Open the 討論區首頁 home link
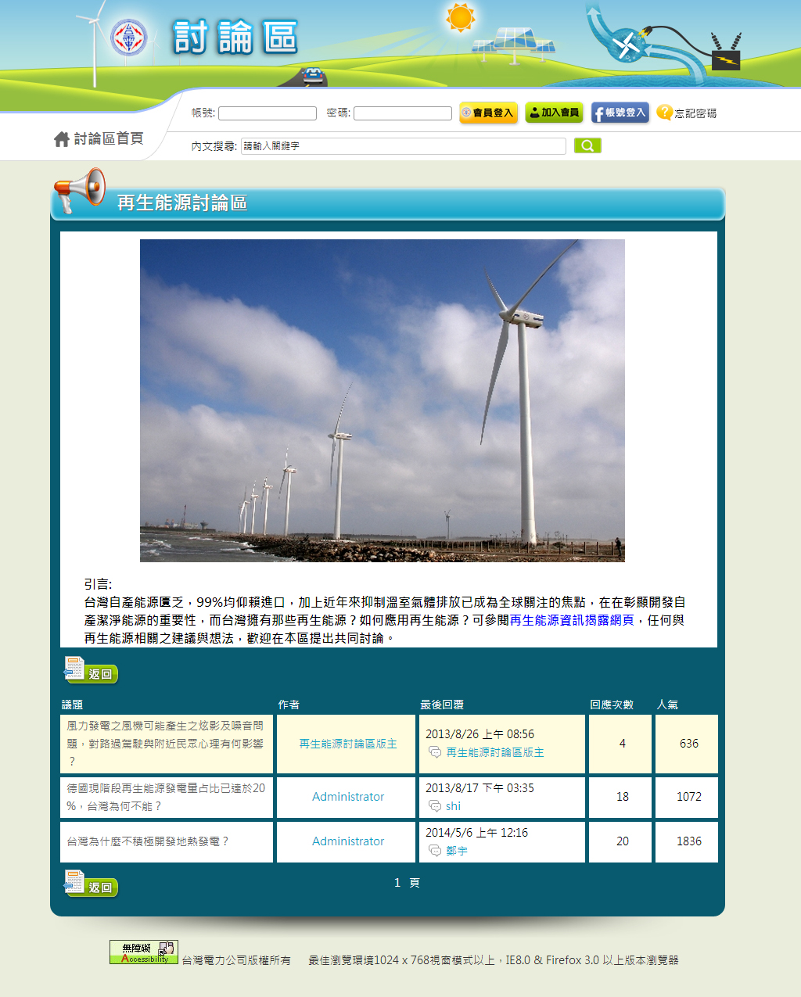The height and width of the screenshot is (997, 801). (x=109, y=138)
